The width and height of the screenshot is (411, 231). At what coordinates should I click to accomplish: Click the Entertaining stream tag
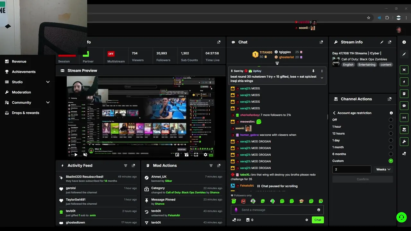tap(367, 64)
